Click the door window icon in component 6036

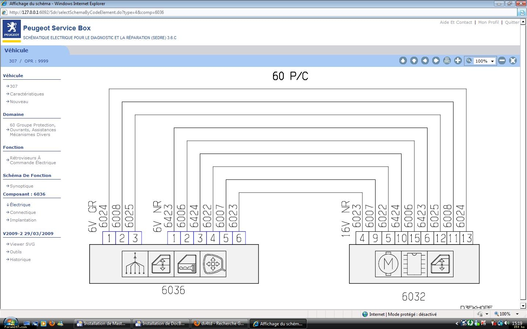point(187,264)
